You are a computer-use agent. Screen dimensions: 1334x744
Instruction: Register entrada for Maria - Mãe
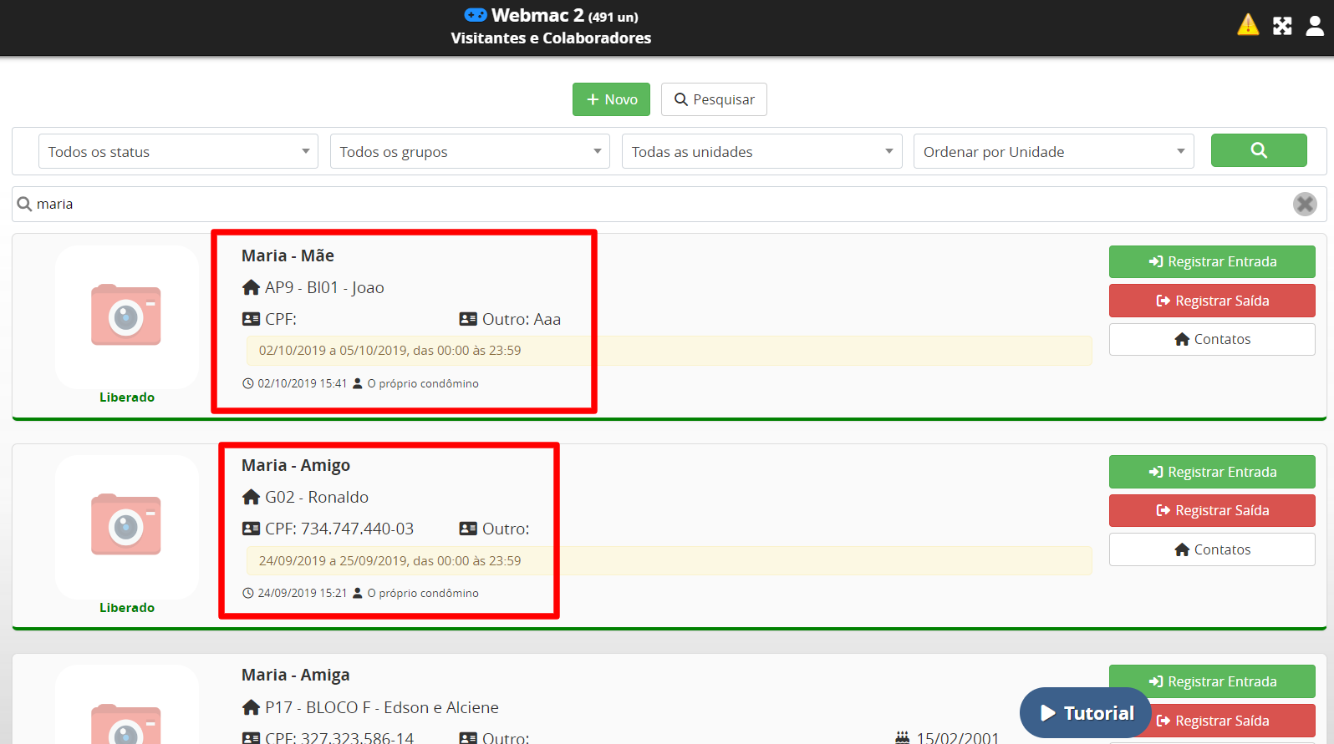coord(1211,261)
